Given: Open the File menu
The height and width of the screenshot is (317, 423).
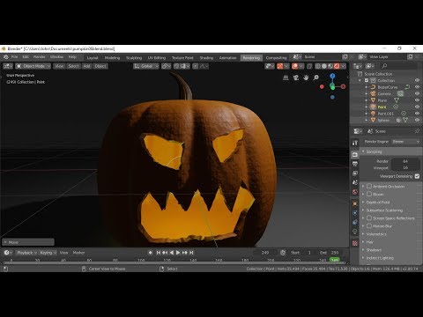Looking at the screenshot, I should (14, 57).
